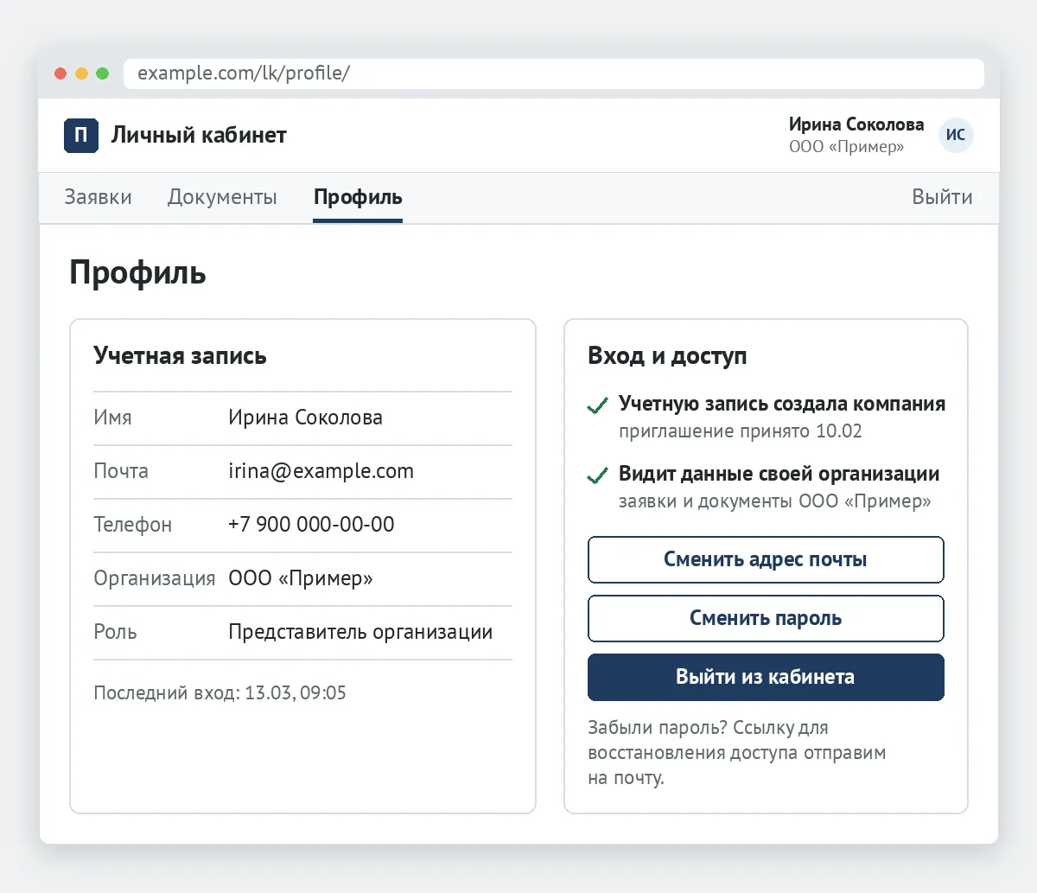Image resolution: width=1037 pixels, height=893 pixels.
Task: Click ООО «Пример» in the Организация row
Action: coord(301,578)
